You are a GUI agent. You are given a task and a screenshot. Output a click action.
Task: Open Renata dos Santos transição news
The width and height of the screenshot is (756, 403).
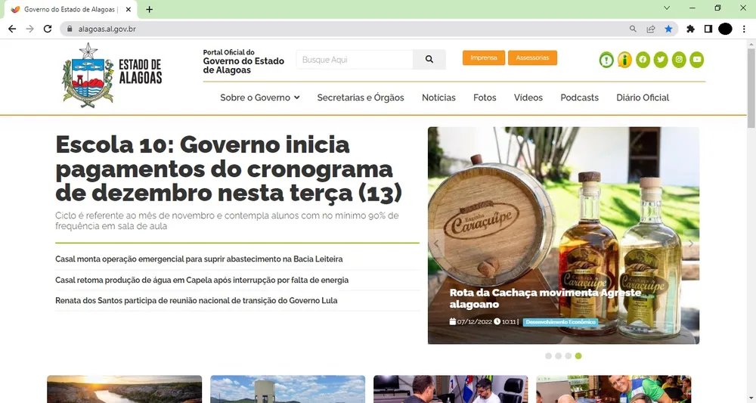tap(197, 300)
